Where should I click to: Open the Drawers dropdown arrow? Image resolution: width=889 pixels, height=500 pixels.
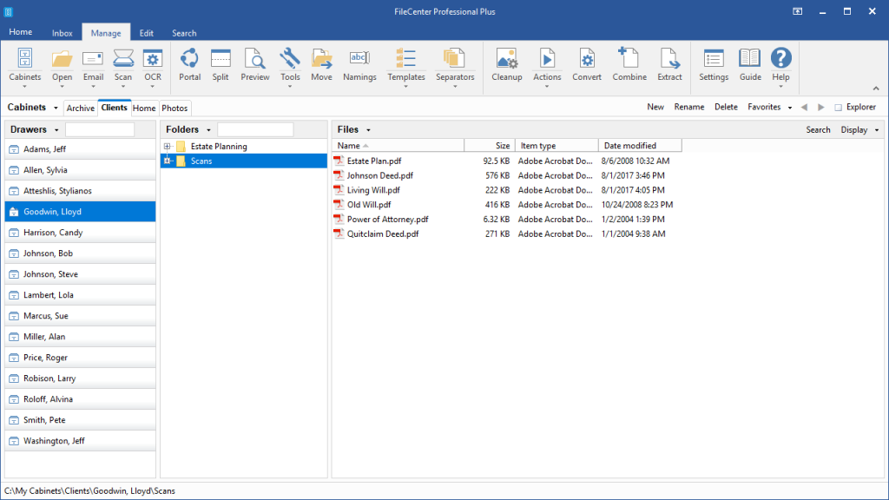56,130
